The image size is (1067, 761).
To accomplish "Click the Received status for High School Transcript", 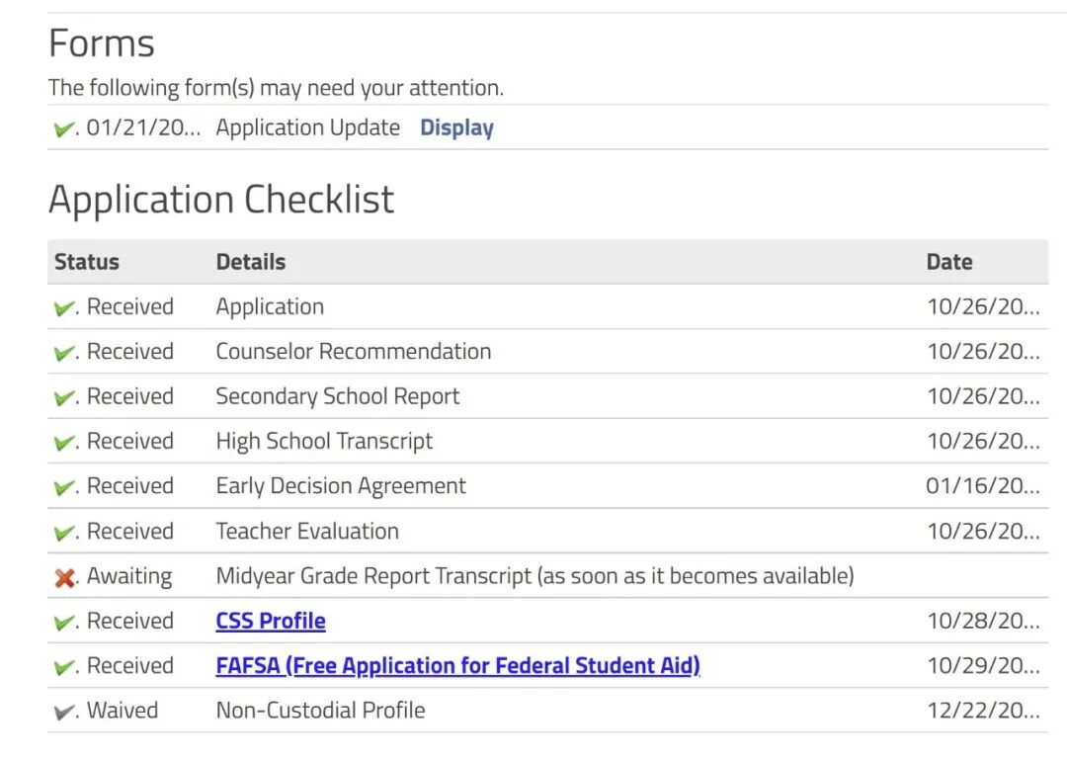I will click(x=130, y=441).
